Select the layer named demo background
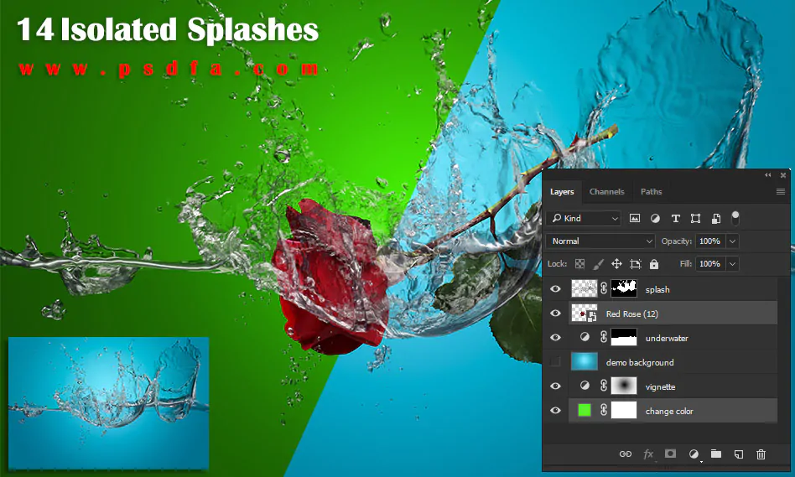Image resolution: width=795 pixels, height=477 pixels. tap(640, 362)
